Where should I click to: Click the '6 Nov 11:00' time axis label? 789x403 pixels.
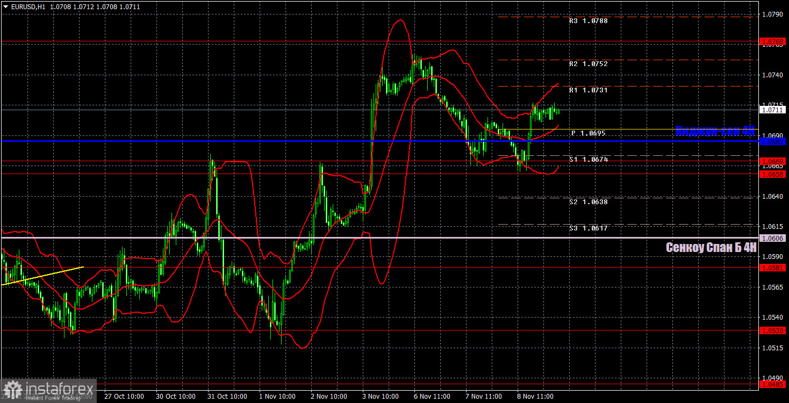(432, 397)
